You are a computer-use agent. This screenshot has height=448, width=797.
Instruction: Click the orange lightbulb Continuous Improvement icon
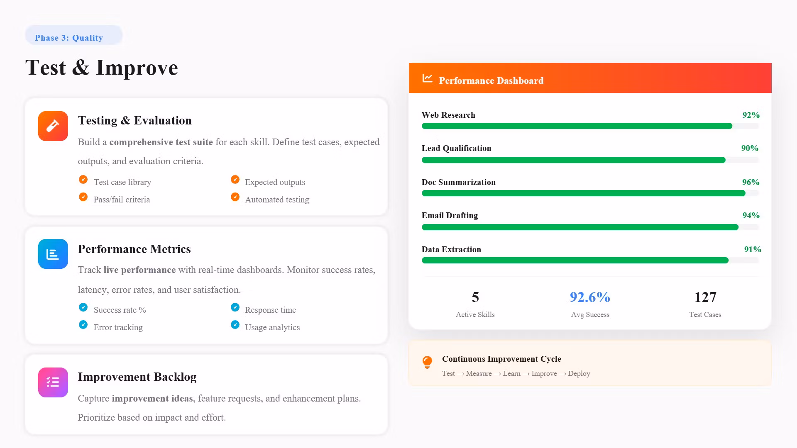[x=427, y=362]
